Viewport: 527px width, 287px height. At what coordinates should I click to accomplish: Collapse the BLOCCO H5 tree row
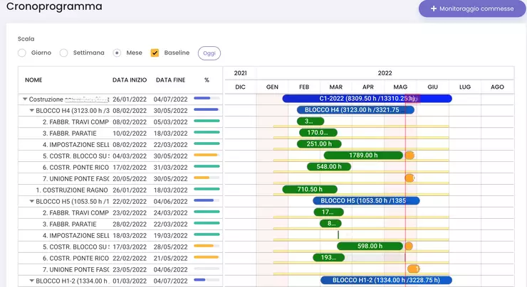click(31, 201)
